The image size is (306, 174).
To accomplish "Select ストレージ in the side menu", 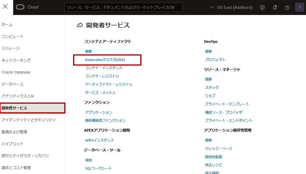I will tap(11, 48).
